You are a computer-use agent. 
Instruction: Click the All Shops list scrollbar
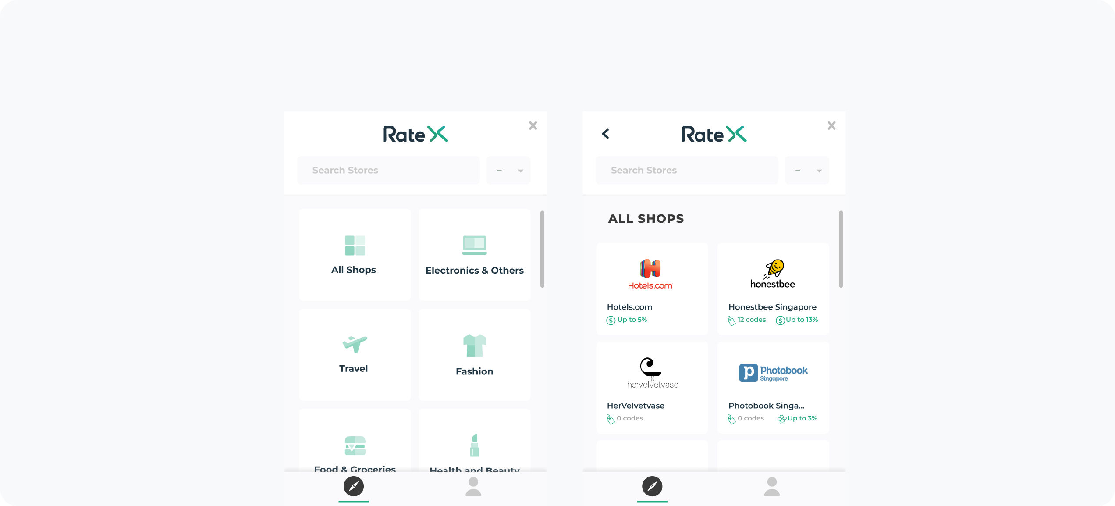tap(841, 249)
